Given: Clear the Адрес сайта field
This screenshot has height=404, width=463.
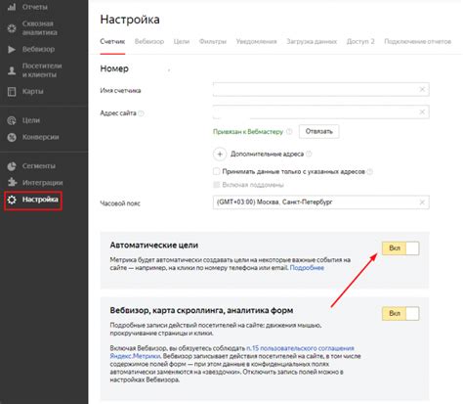Looking at the screenshot, I should pos(422,112).
